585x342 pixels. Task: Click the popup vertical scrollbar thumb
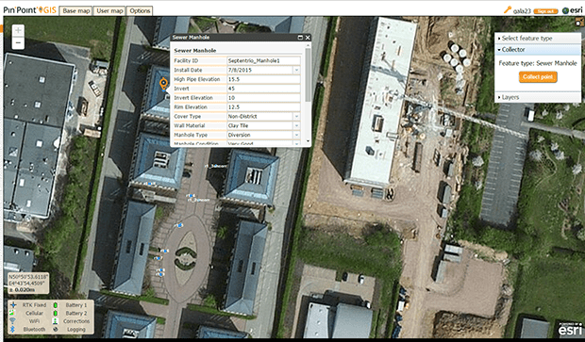308,74
